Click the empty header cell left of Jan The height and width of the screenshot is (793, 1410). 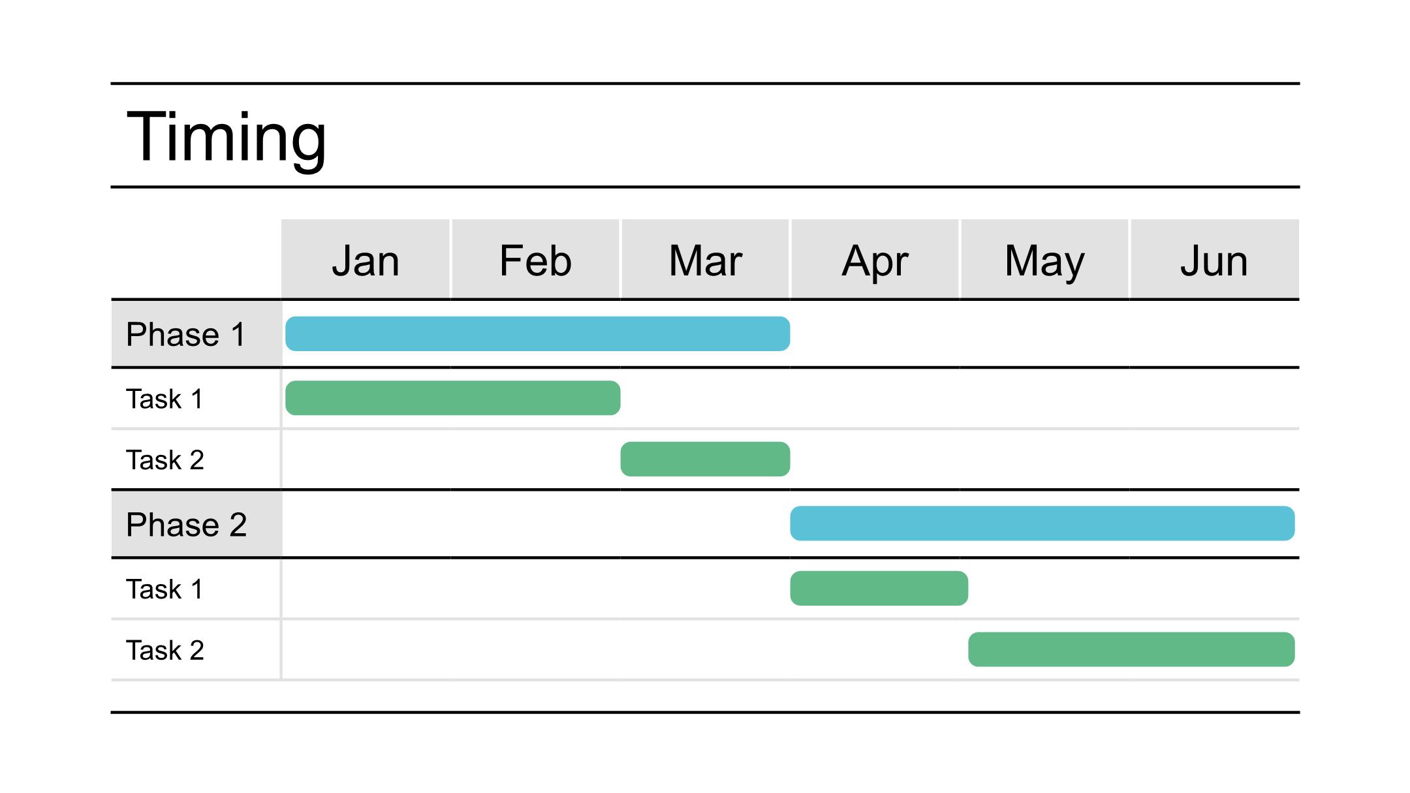196,259
